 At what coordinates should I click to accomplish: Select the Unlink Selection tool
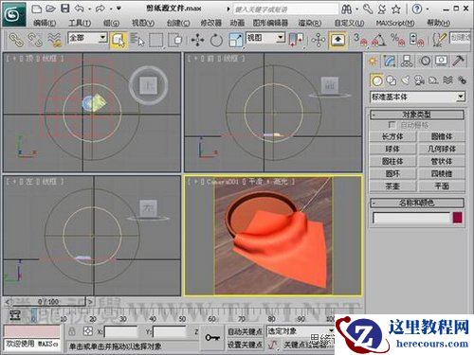pyautogui.click(x=35, y=40)
